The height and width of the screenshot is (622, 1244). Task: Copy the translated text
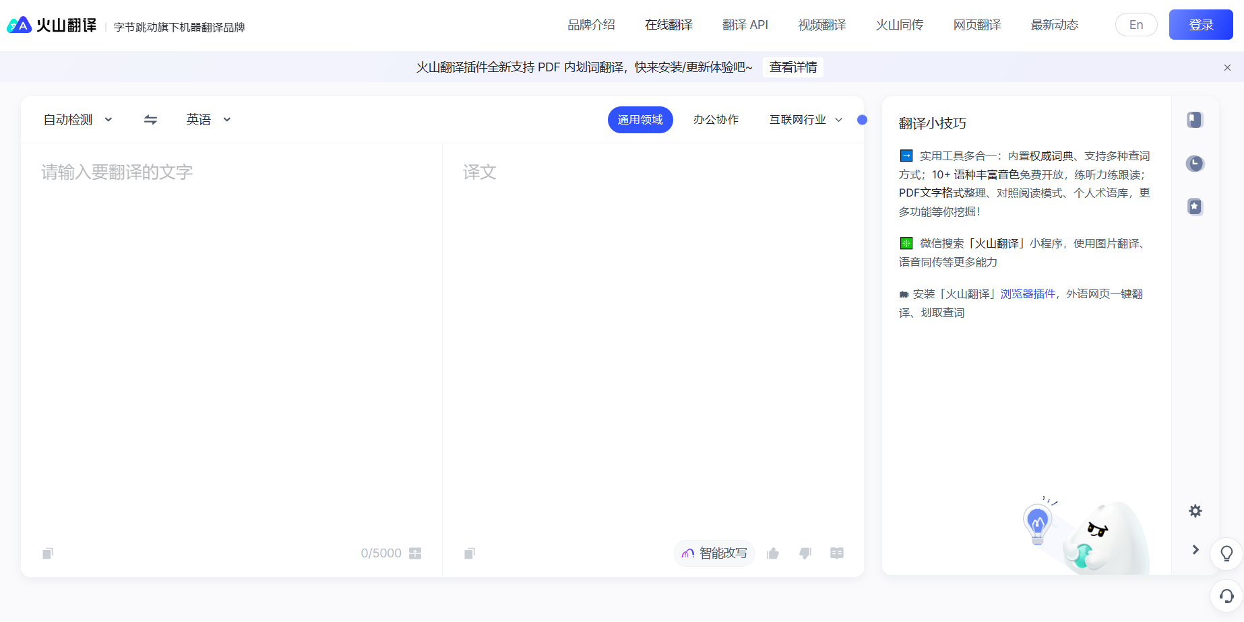point(469,553)
